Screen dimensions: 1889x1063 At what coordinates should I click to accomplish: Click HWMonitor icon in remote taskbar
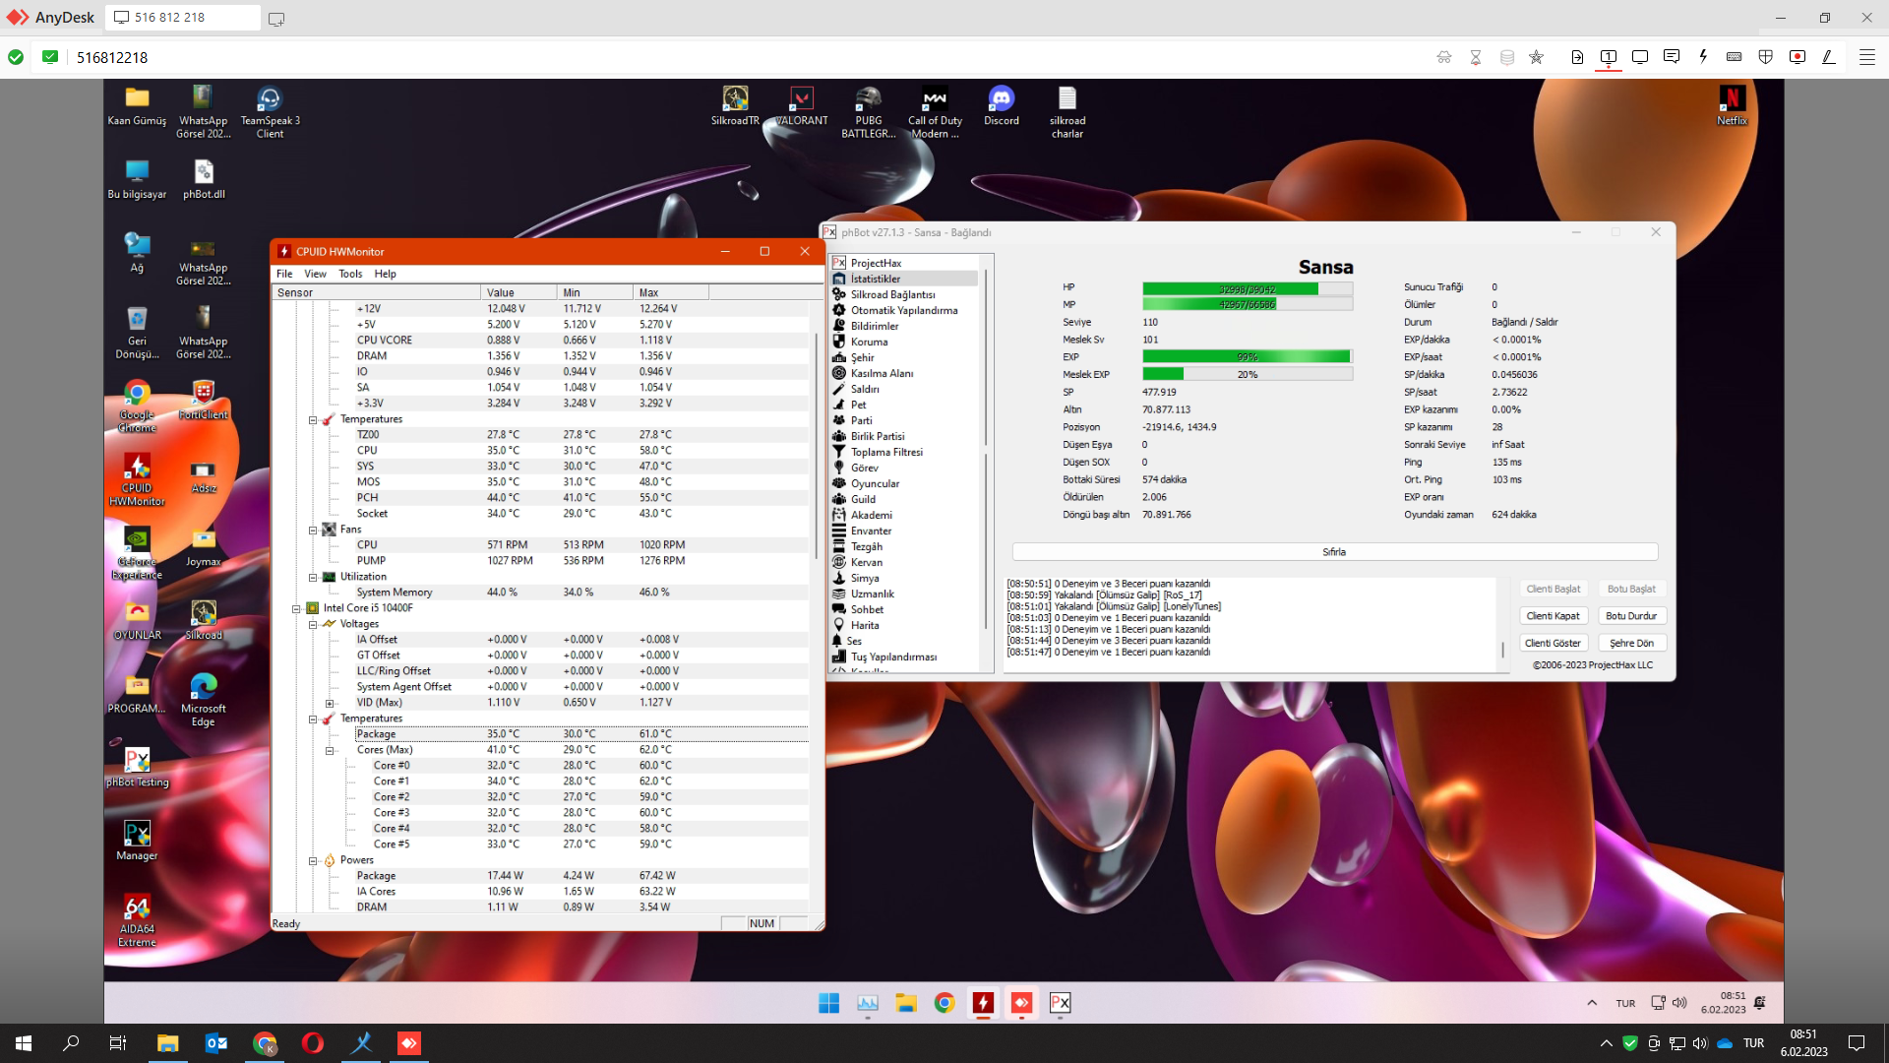[983, 1003]
